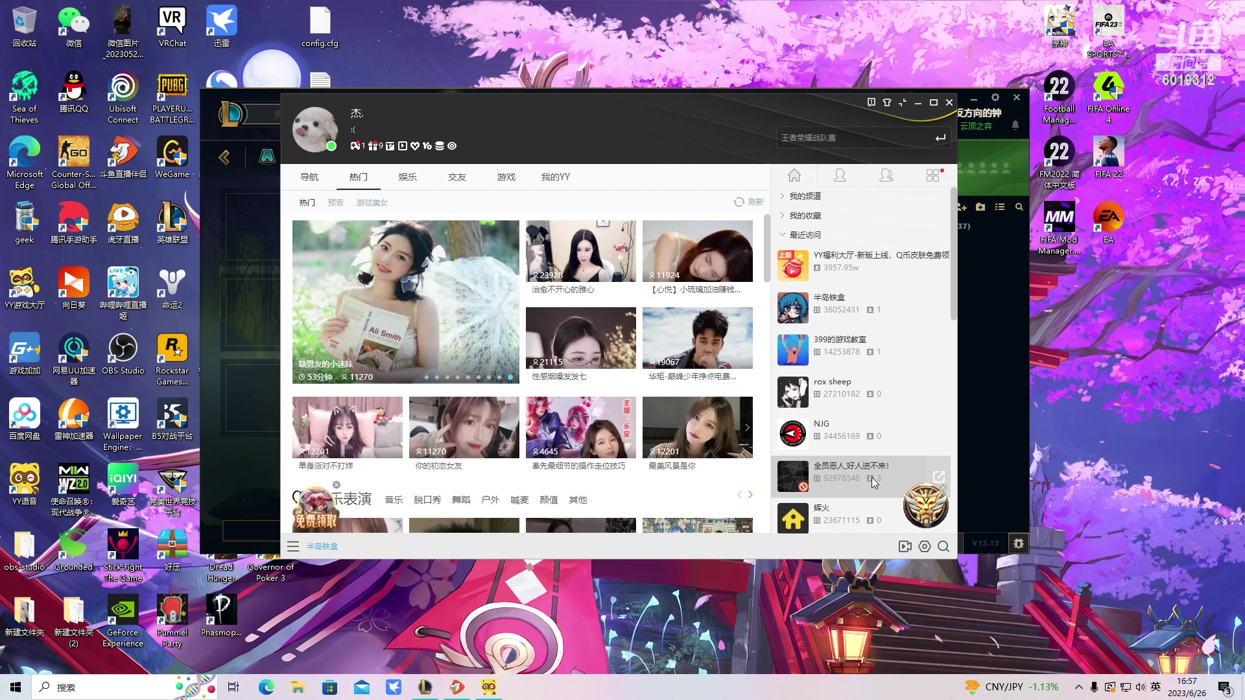Click the enter arrow in the channel search box
Image resolution: width=1245 pixels, height=700 pixels.
click(x=940, y=137)
